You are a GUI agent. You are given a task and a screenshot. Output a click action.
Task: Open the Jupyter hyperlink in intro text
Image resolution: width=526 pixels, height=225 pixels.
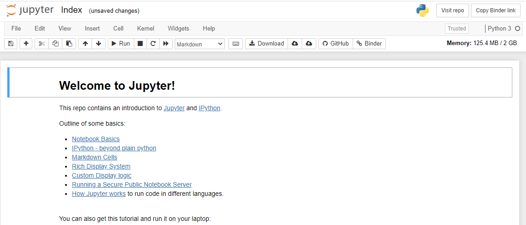point(174,108)
